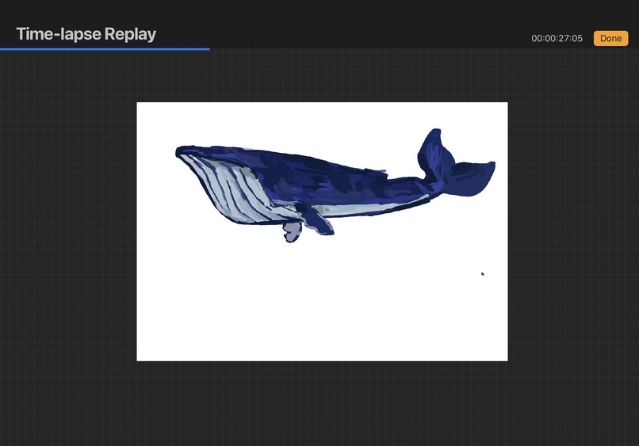639x446 pixels.
Task: Click the blue replay progress bar
Action: tap(105, 49)
